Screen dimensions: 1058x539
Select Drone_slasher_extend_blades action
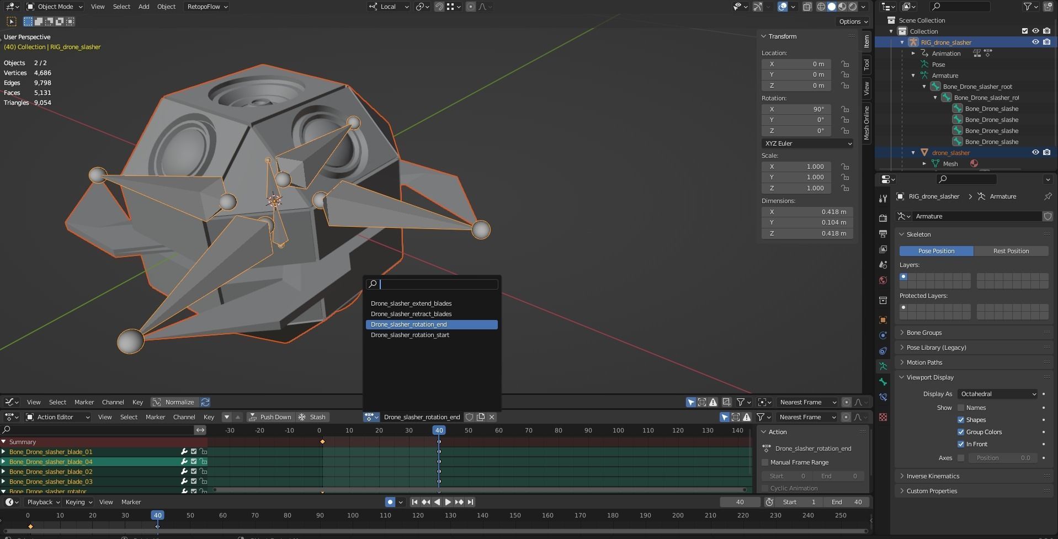[x=432, y=303]
